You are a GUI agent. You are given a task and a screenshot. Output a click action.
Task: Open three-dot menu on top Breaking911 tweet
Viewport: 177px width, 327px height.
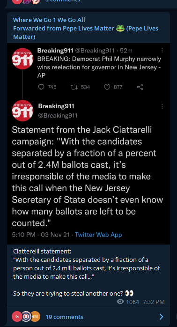(x=162, y=51)
